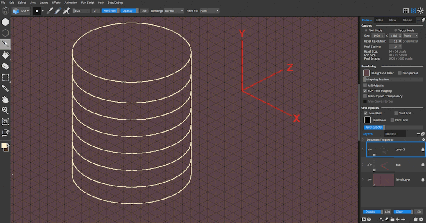Lock or unlock the axis layer
The image size is (426, 223).
[423, 165]
